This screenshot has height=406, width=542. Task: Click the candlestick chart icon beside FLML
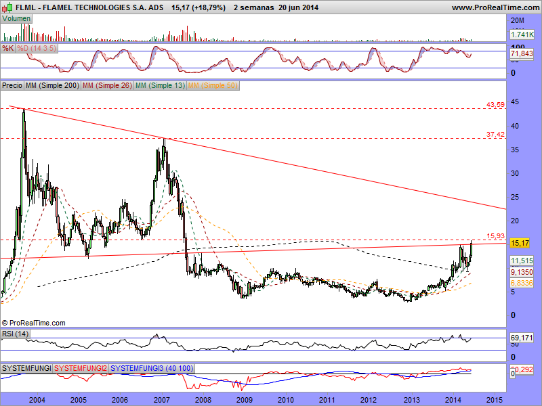(x=7, y=7)
